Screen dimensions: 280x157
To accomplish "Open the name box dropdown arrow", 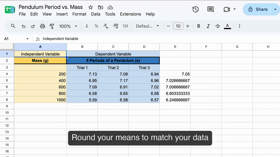I will point(27,39).
